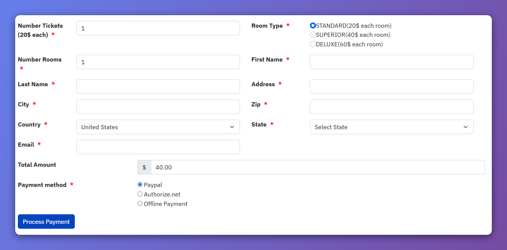
Task: Click the Number Rooms input field
Action: (158, 62)
